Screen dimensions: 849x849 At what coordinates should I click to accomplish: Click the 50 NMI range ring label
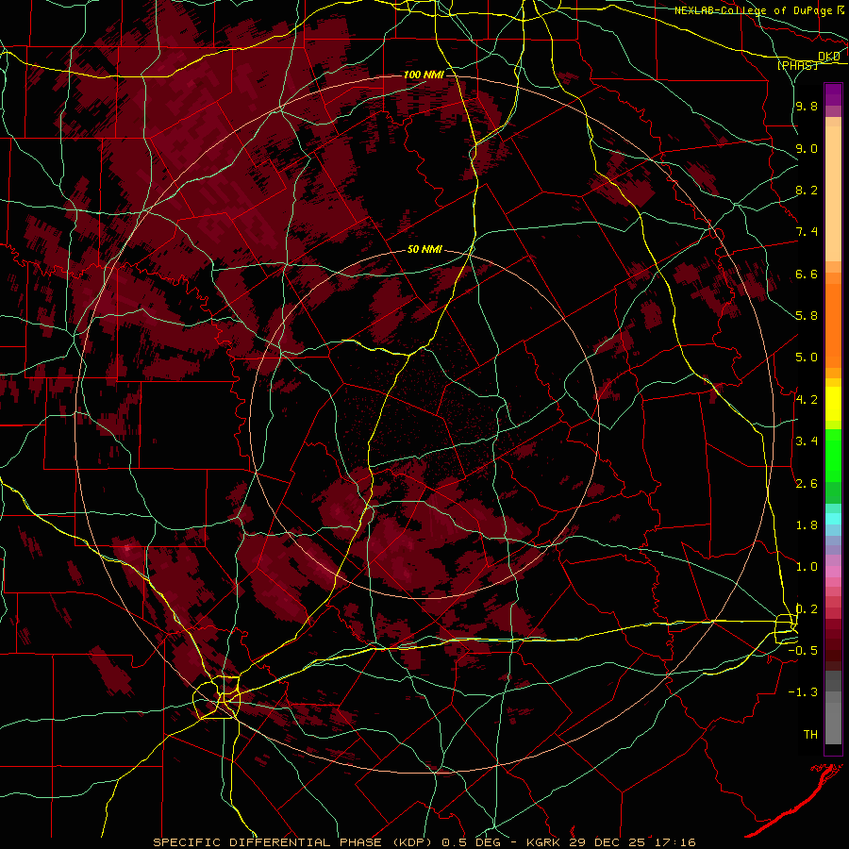click(x=424, y=250)
